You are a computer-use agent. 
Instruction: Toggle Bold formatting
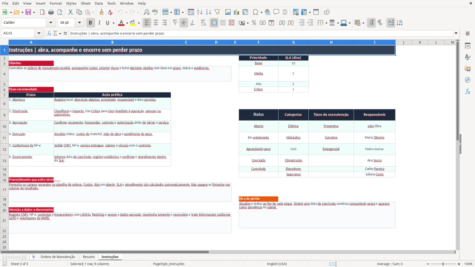click(91, 23)
